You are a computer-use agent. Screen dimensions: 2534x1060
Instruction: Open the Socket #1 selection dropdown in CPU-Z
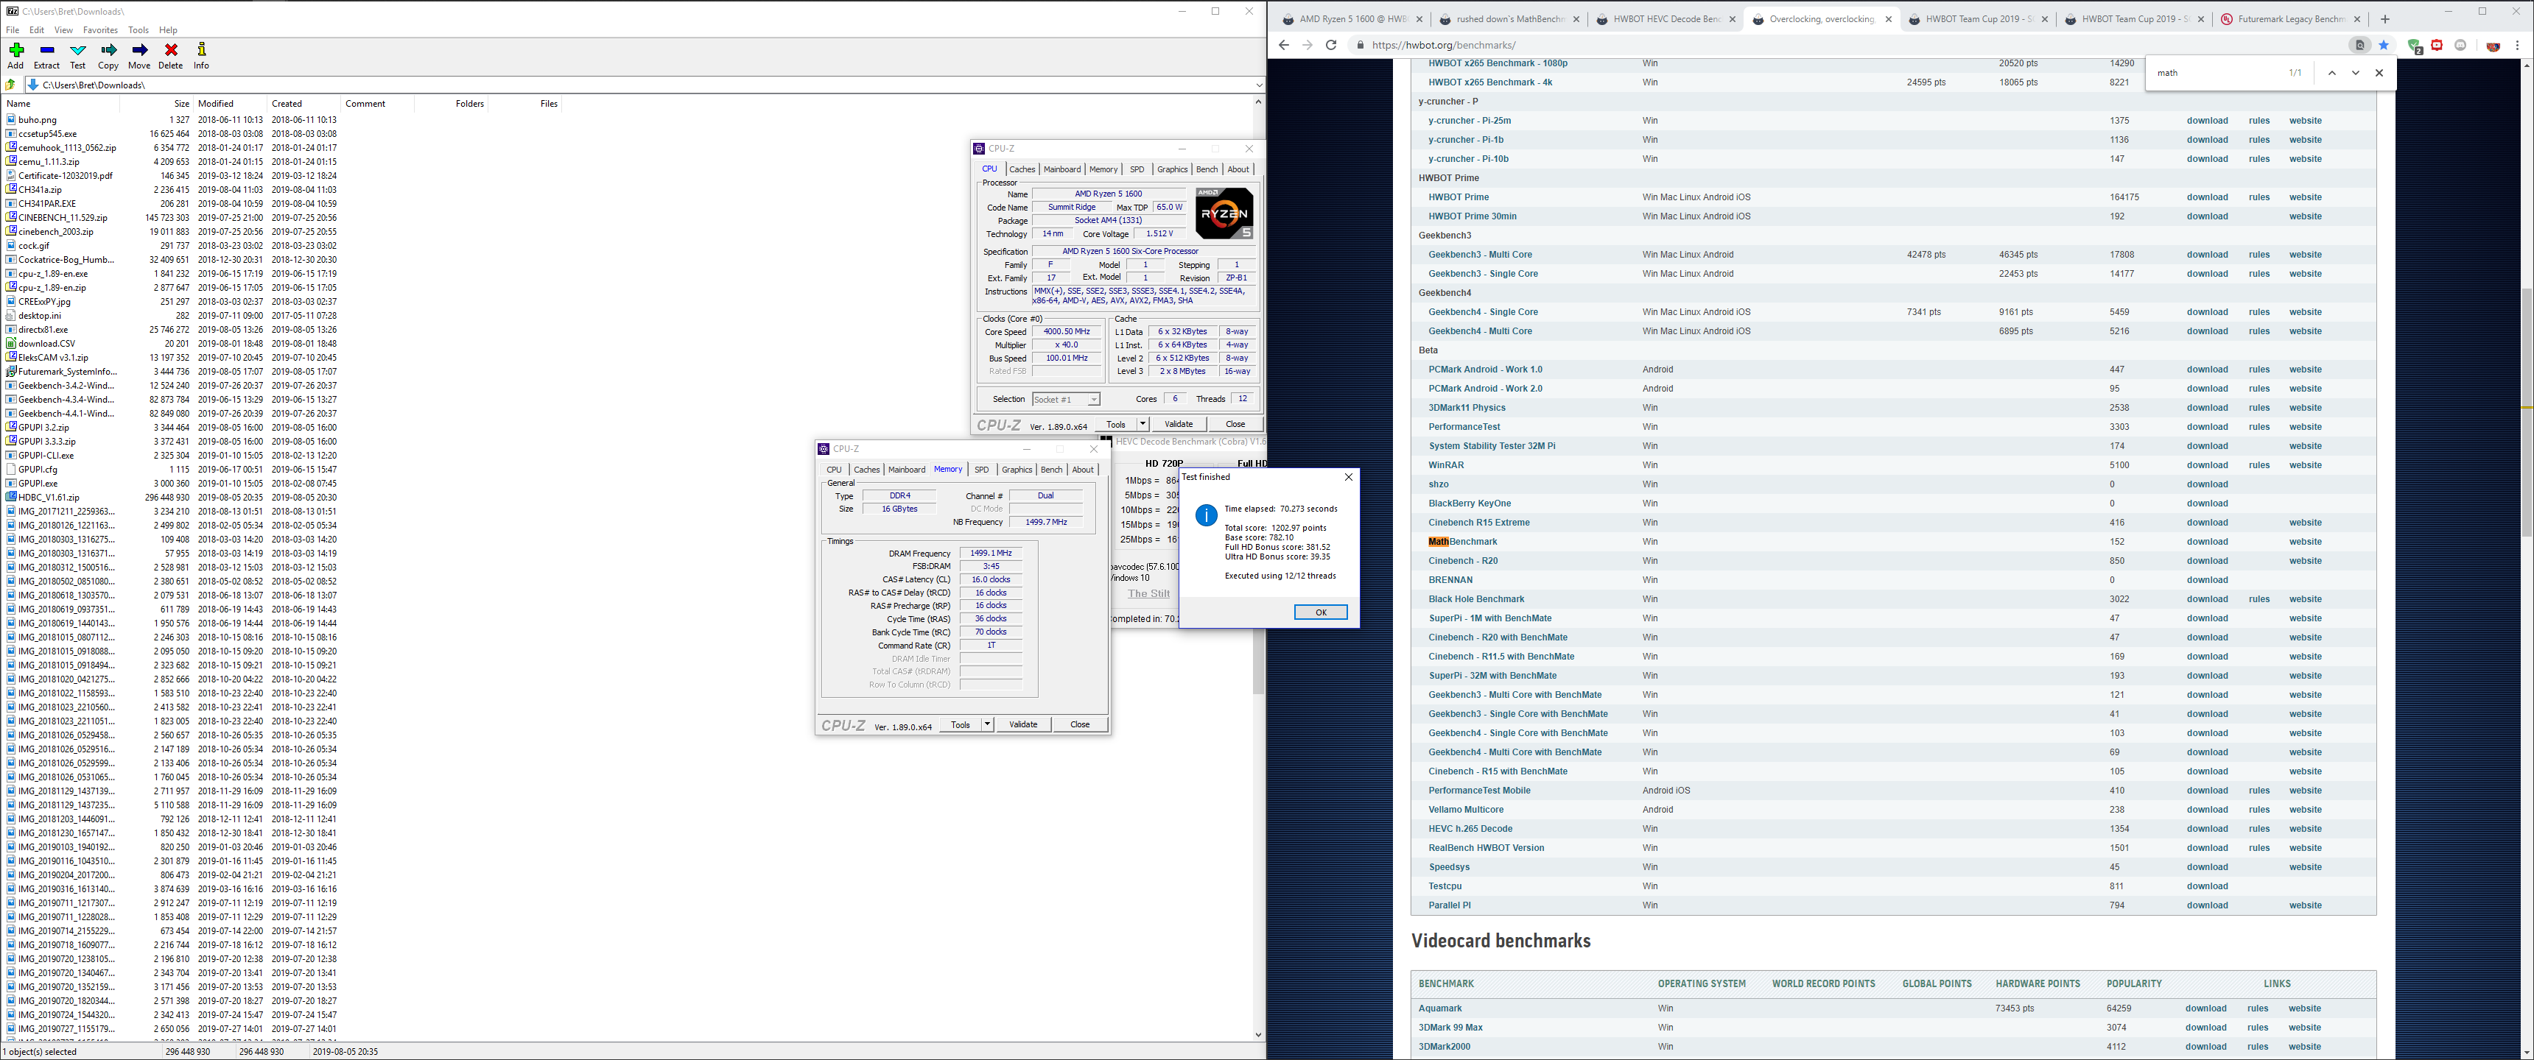(x=1093, y=399)
